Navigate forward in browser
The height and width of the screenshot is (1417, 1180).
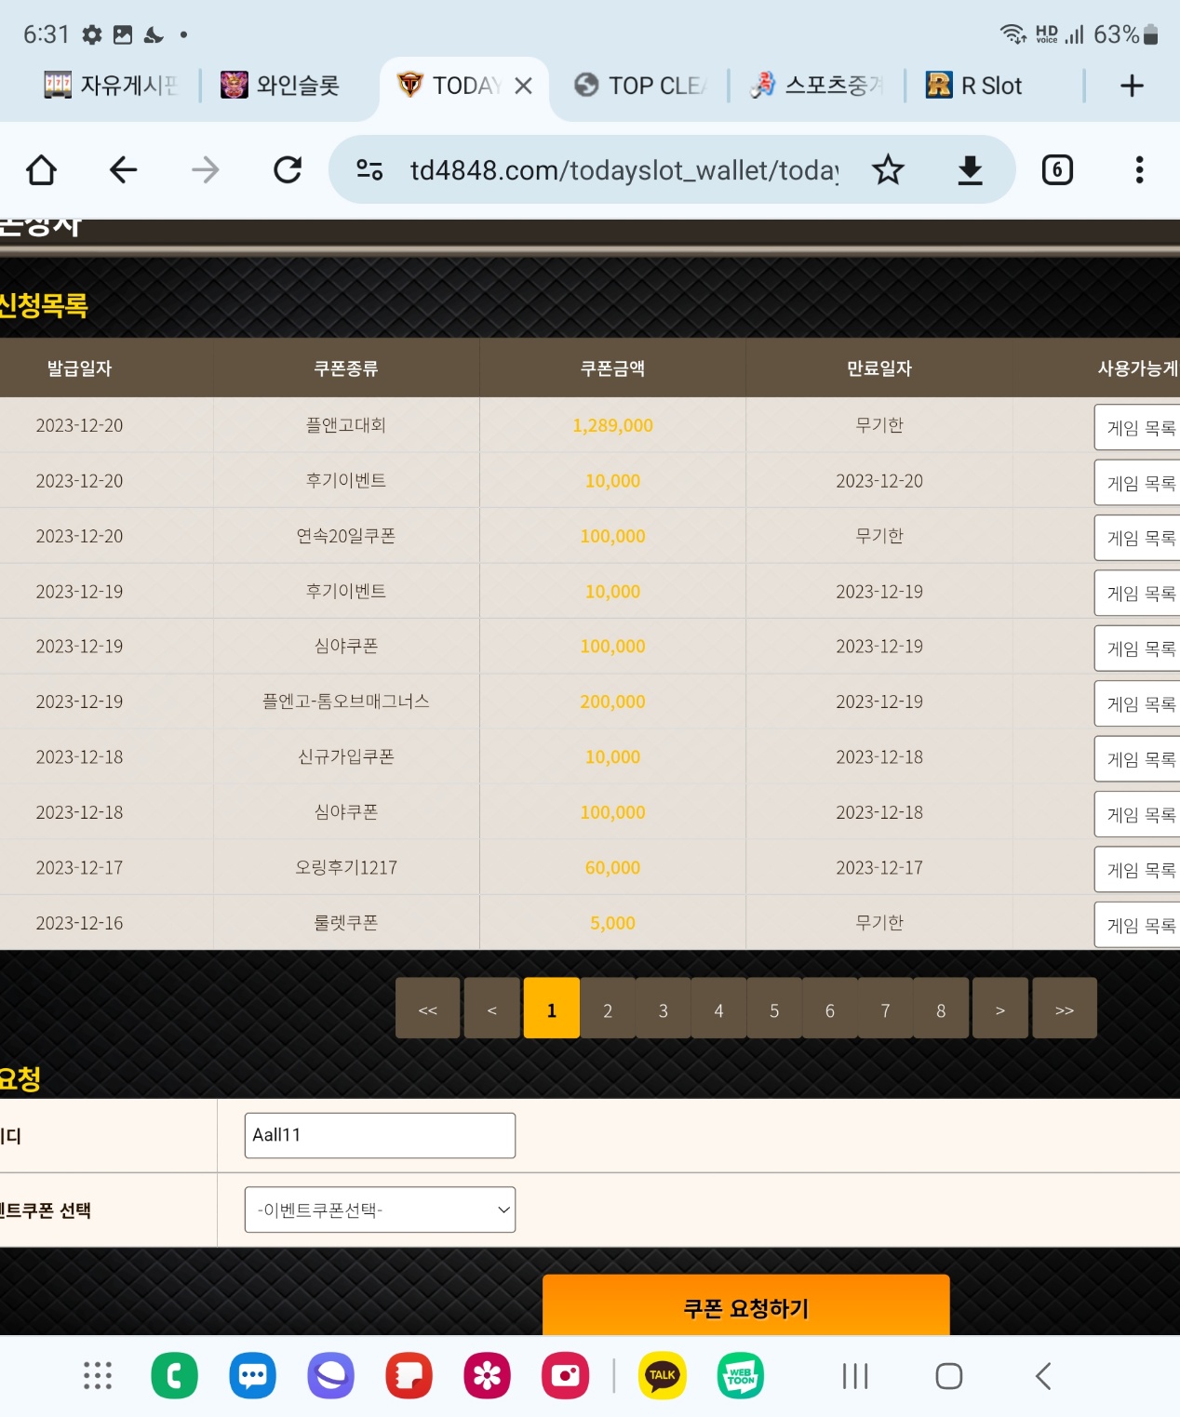205,170
